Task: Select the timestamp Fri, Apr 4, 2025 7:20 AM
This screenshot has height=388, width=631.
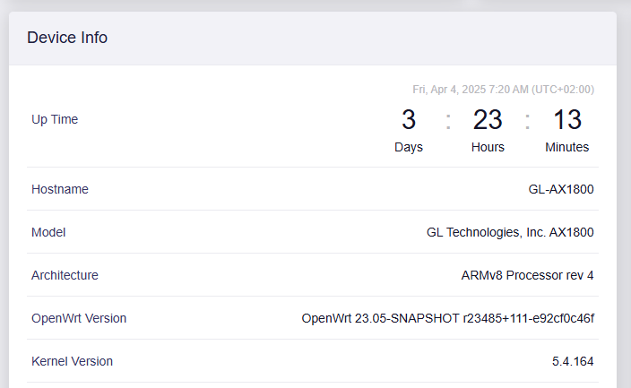Action: pyautogui.click(x=503, y=90)
